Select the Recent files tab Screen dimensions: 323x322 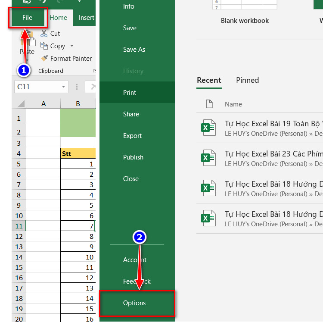coord(209,80)
